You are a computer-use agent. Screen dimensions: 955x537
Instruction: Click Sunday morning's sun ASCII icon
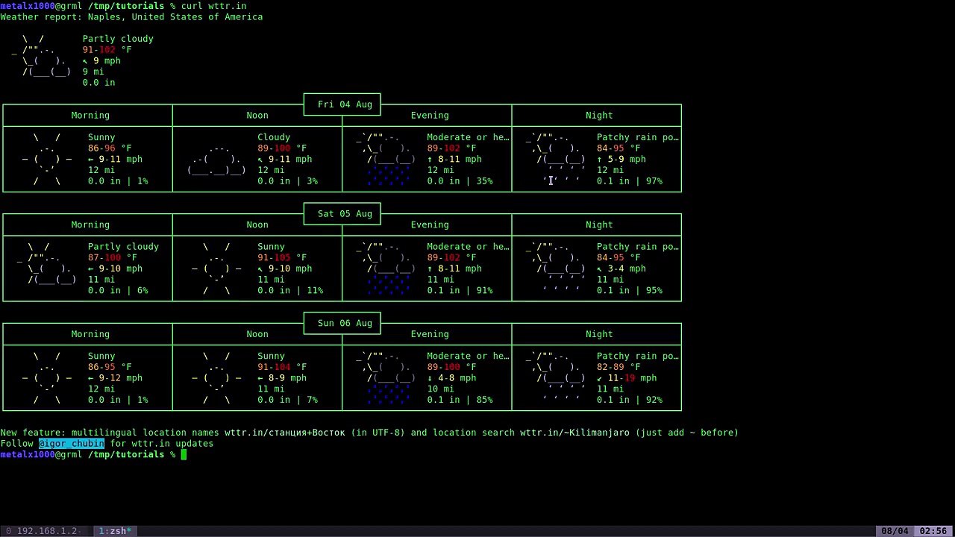click(47, 378)
